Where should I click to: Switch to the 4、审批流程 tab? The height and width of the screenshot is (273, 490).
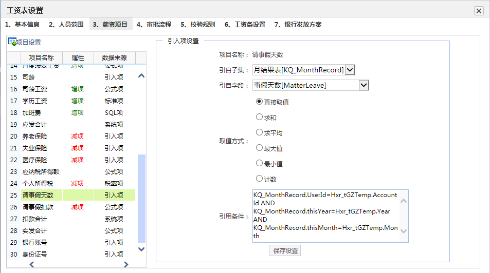[154, 24]
